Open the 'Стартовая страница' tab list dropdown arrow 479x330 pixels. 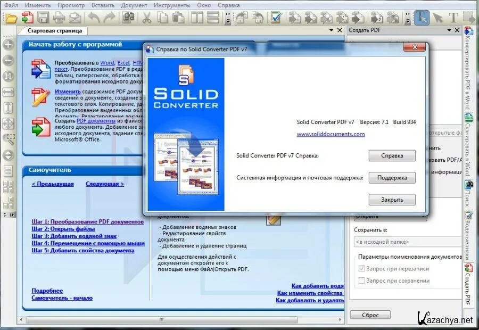[x=331, y=30]
